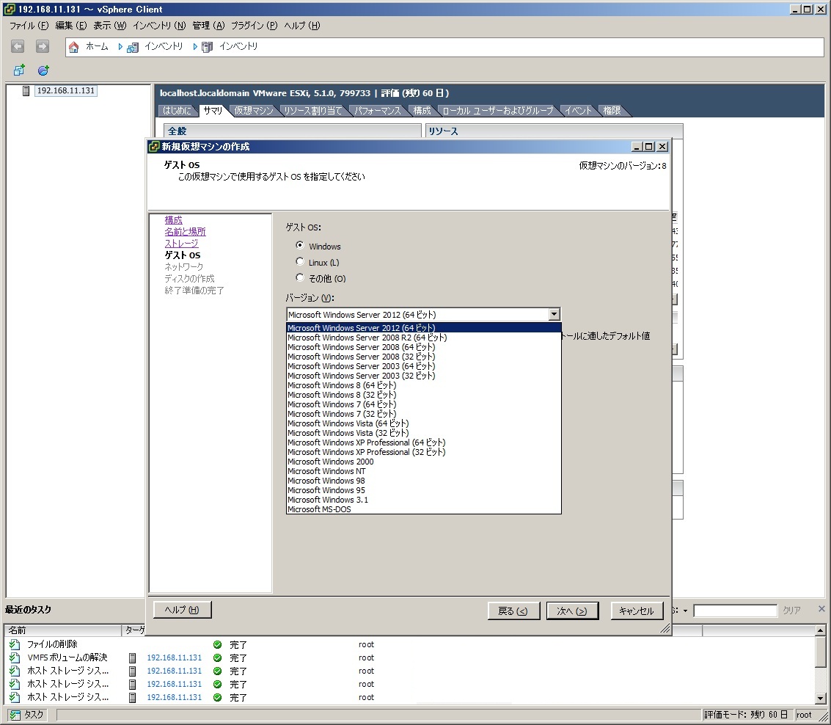Go to the 名前と場所 wizard step link
This screenshot has width=831, height=725.
(185, 232)
